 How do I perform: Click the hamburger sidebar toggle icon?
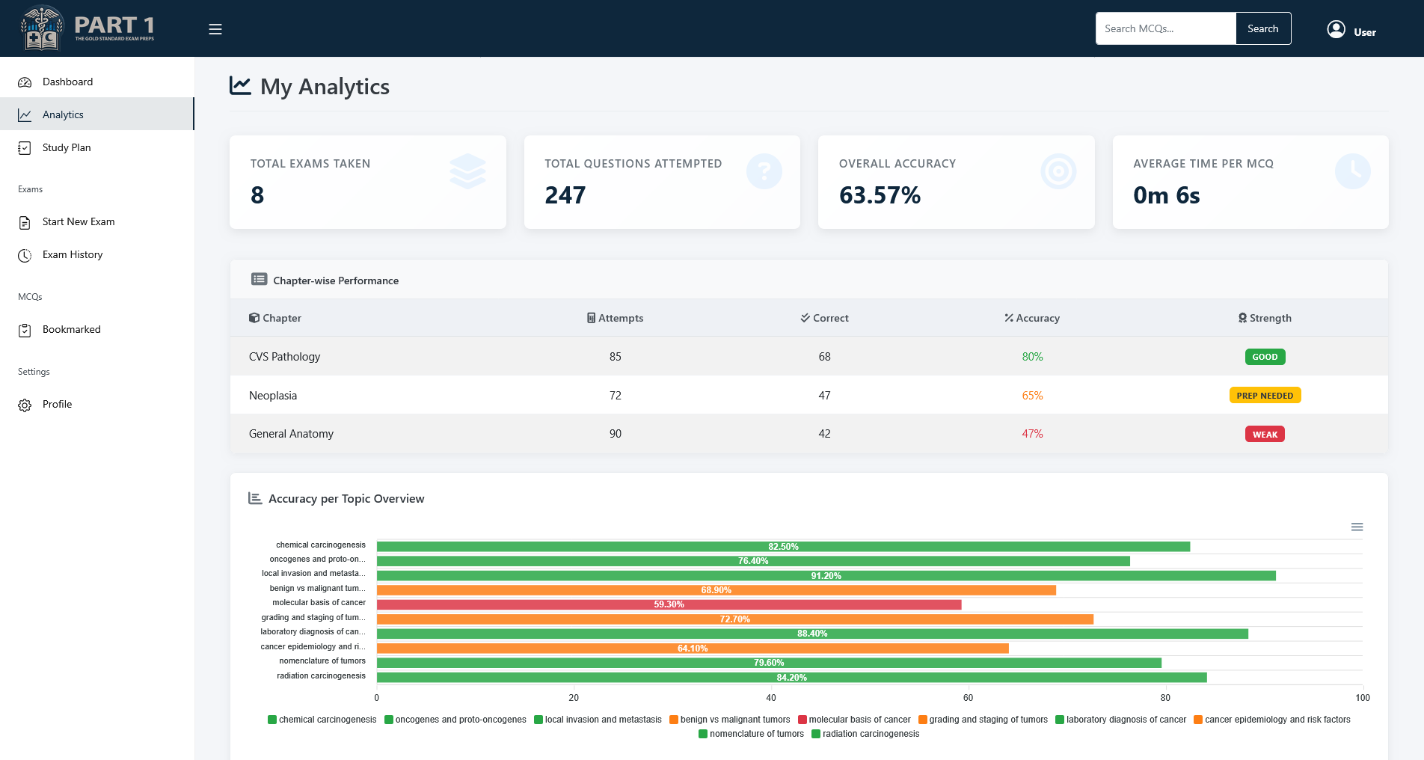(215, 29)
